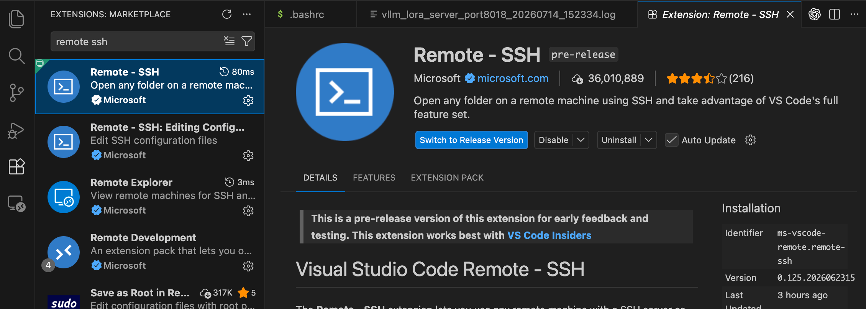This screenshot has width=866, height=309.
Task: Click the 3 hours ago last updated value
Action: (x=802, y=295)
